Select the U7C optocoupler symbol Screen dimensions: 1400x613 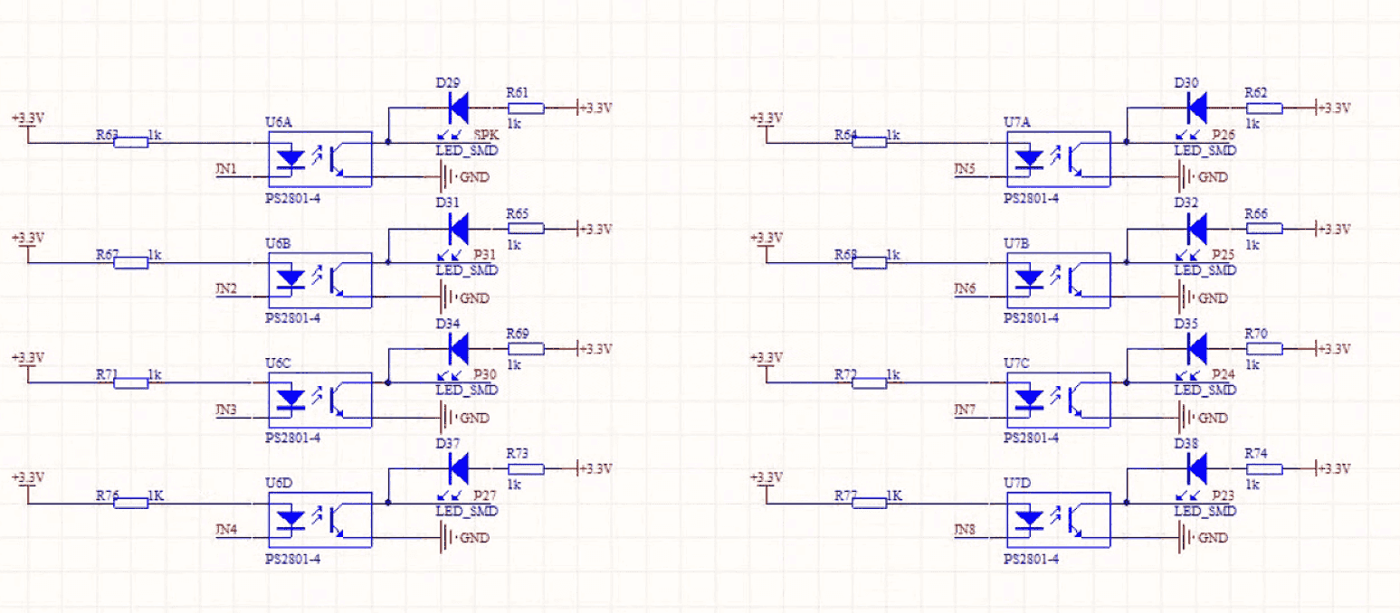click(1058, 401)
